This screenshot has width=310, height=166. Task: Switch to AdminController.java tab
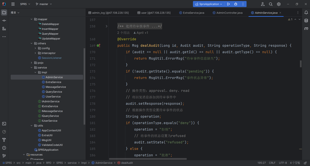227,13
